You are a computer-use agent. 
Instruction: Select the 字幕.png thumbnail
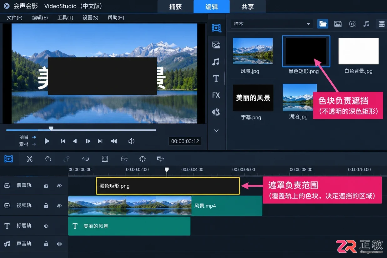pyautogui.click(x=253, y=98)
